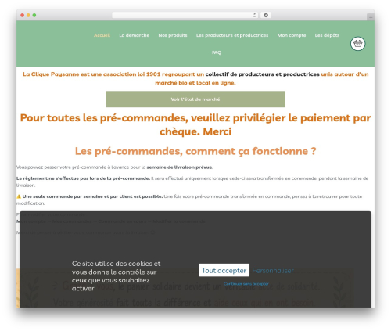The image size is (391, 331).
Task: Click 'Une seule commande par semaine et par client est possible.'
Action: [x=92, y=196]
